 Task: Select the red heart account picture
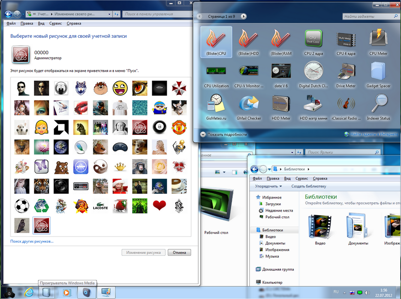[159, 206]
